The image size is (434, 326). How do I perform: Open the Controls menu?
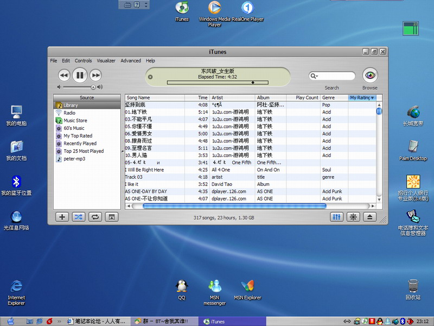coord(83,61)
